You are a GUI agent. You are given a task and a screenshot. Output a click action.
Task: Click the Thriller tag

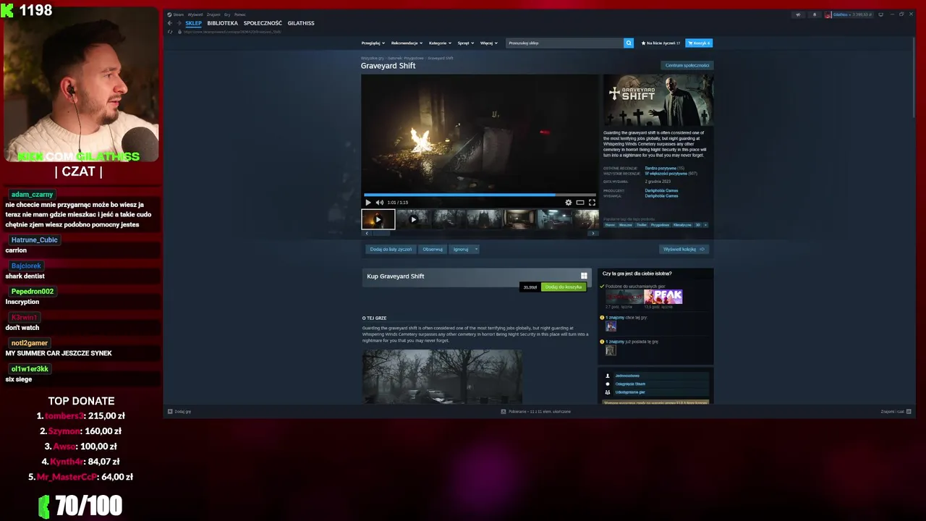pos(642,225)
